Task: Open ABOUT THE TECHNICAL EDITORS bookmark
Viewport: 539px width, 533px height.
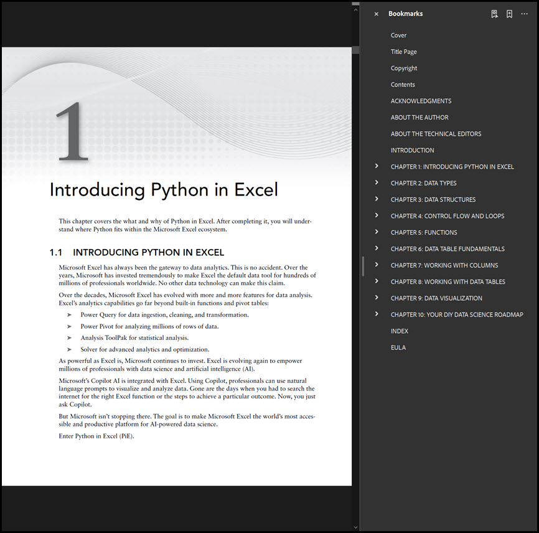Action: [436, 134]
